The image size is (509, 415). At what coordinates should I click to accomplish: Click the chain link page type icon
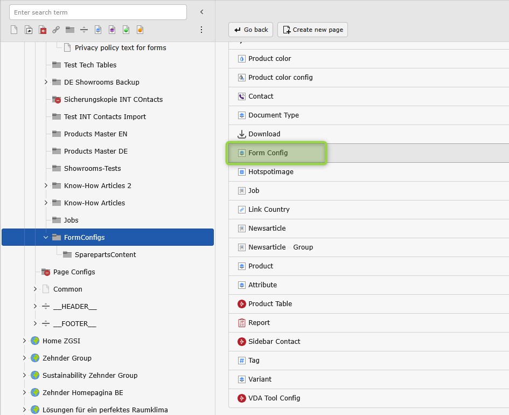tap(56, 30)
